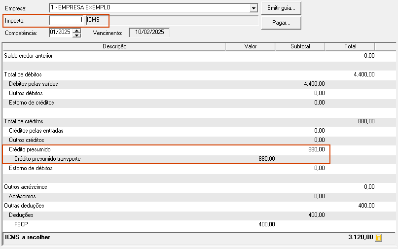Click the Emitir guia button
The width and height of the screenshot is (398, 249).
281,8
